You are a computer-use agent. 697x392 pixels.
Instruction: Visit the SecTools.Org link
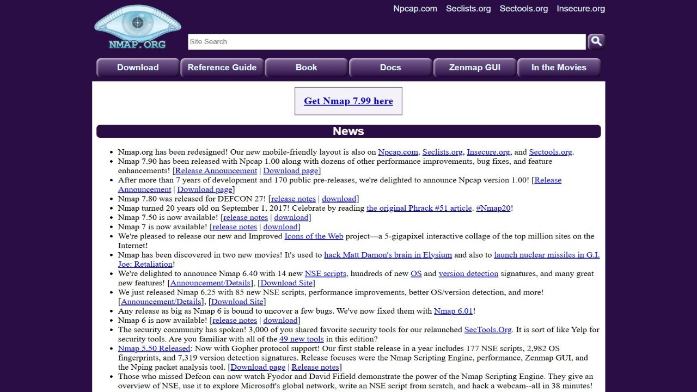coord(488,329)
